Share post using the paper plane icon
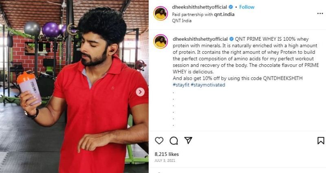Viewport: 326px width, 173px height. pyautogui.click(x=188, y=140)
